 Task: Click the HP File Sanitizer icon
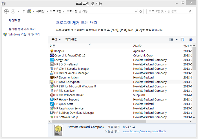click(x=52, y=91)
